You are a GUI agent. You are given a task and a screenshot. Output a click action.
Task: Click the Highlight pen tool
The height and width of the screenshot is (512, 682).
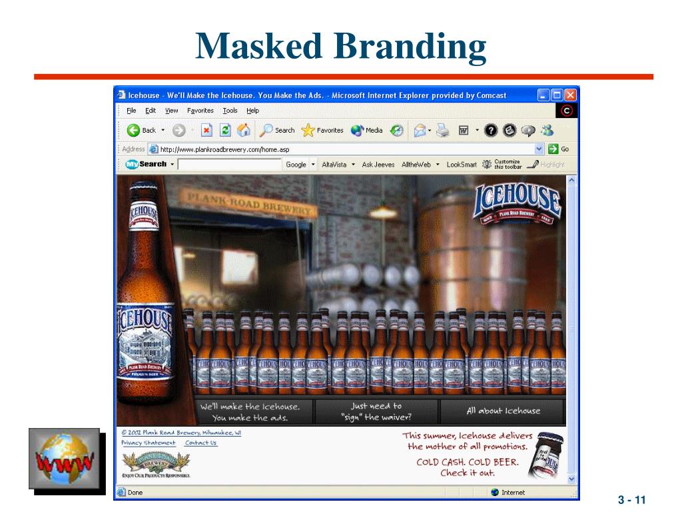(x=545, y=164)
